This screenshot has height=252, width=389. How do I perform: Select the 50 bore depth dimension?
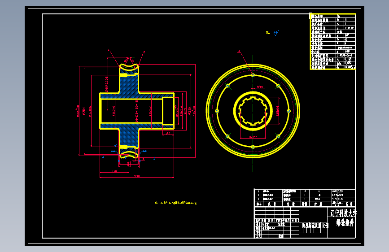coord(168,134)
